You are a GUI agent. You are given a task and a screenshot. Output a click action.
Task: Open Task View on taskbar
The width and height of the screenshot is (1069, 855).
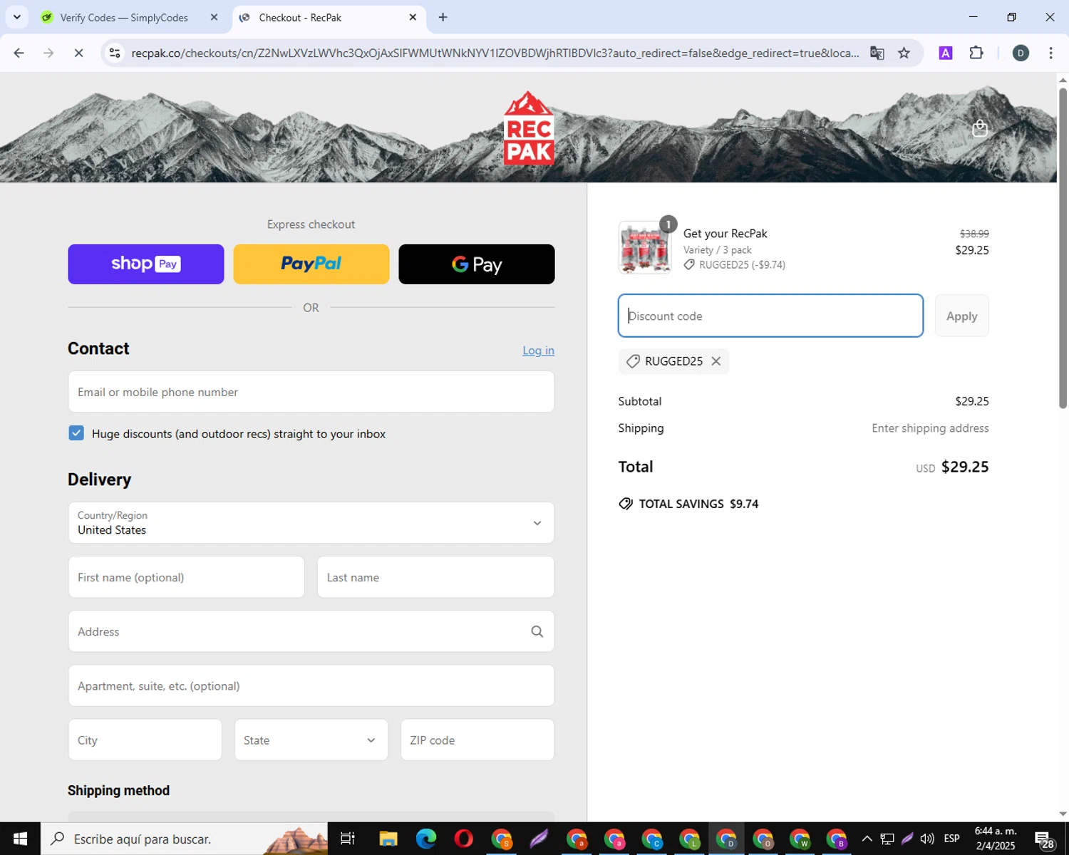coord(348,839)
